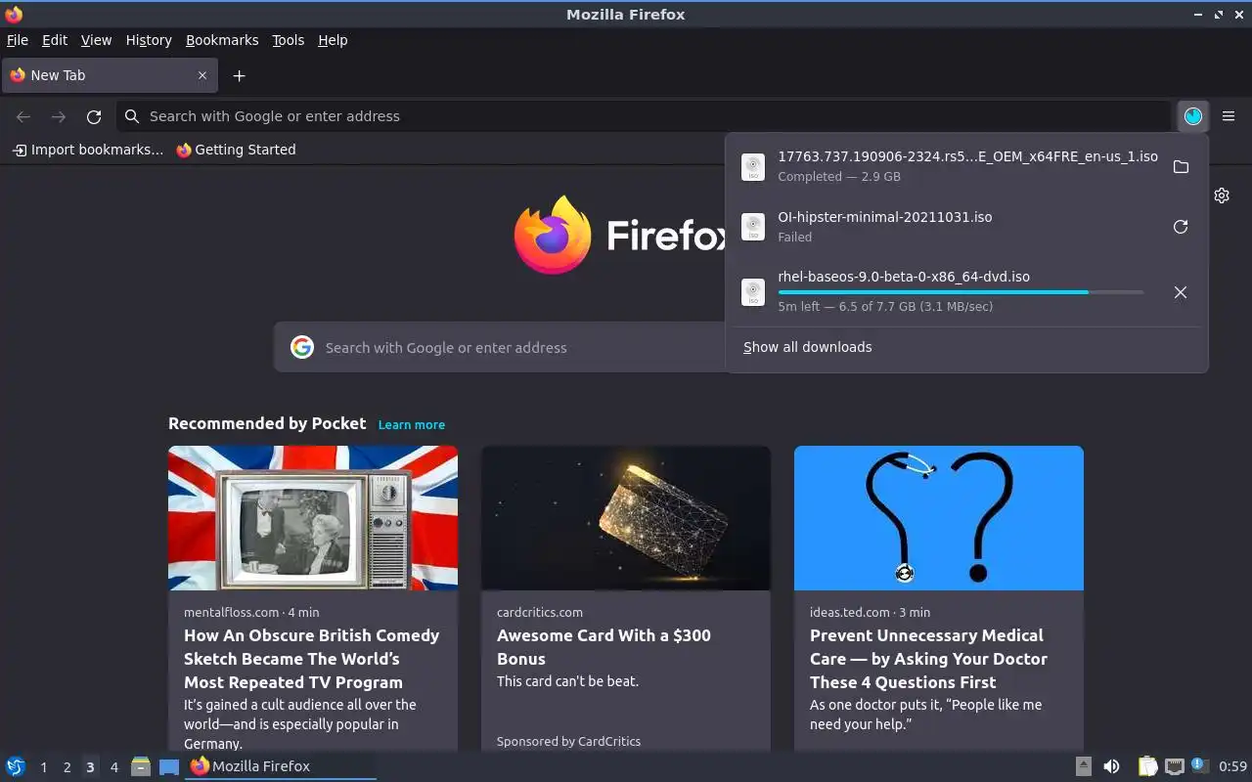
Task: Open the History menu
Action: pos(149,40)
